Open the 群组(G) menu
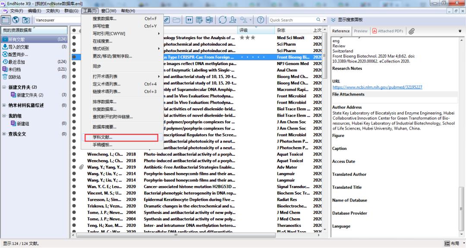This screenshot has width=466, height=248. (71, 11)
